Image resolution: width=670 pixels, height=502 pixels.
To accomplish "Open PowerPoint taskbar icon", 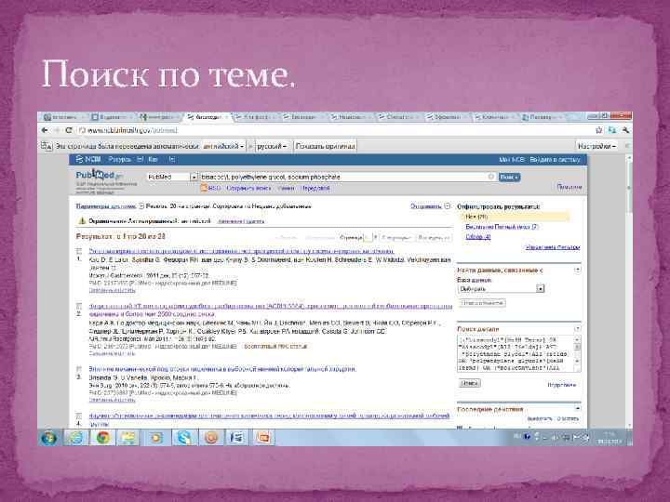I will pos(263,438).
